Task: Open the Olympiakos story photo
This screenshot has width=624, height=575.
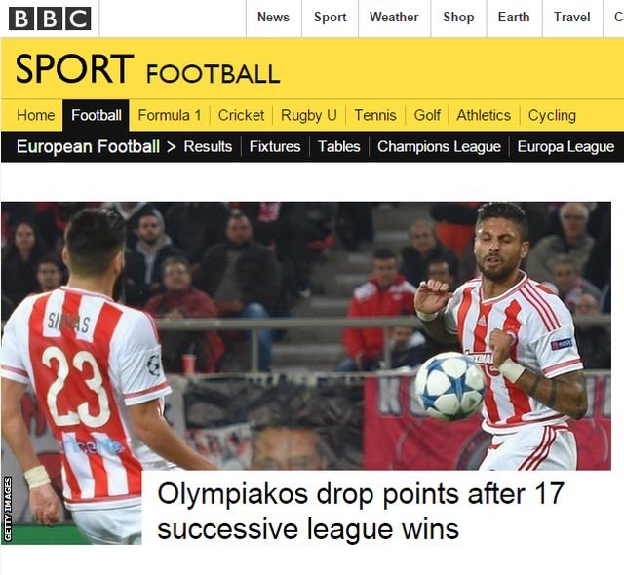Action: 305,335
